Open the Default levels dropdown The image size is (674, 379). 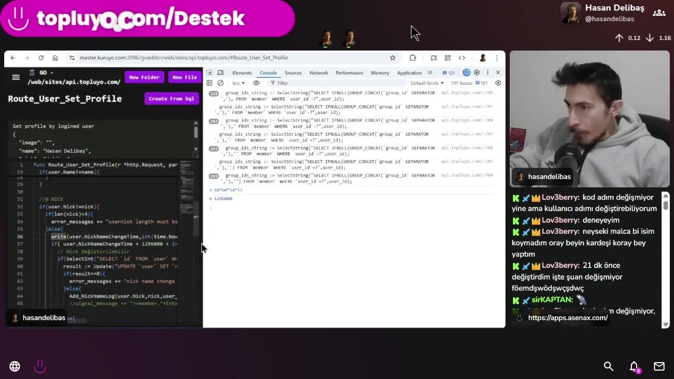pyautogui.click(x=427, y=83)
